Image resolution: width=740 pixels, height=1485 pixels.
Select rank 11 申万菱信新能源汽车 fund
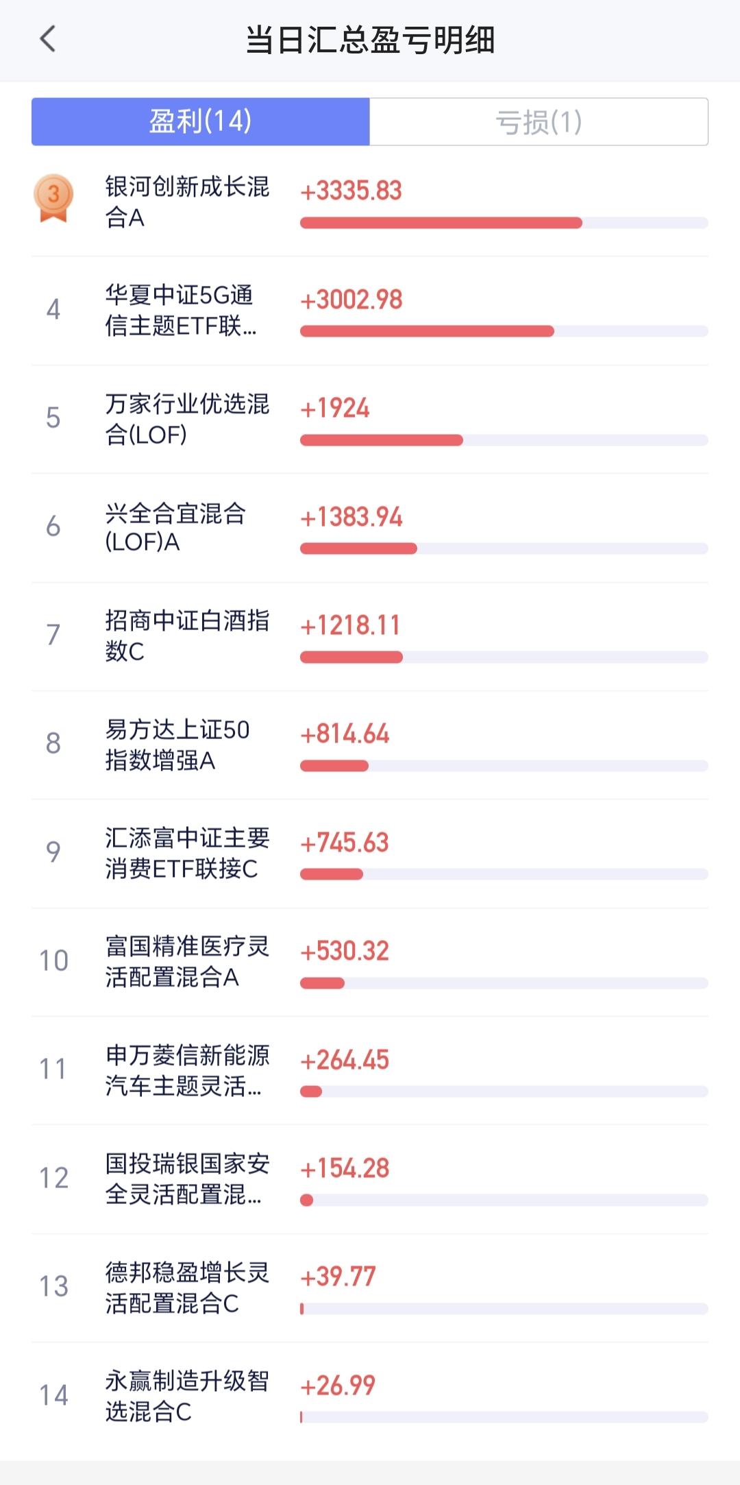tap(370, 1070)
